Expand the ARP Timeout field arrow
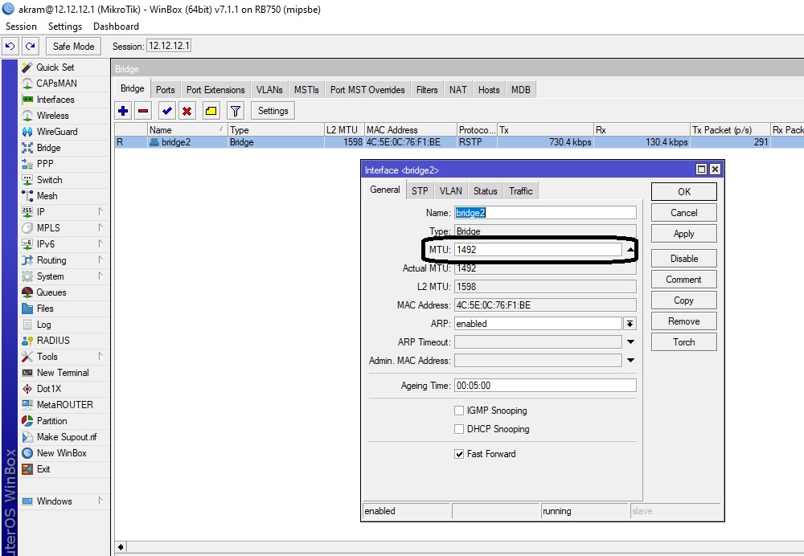Screen dimensions: 804x556 point(630,342)
